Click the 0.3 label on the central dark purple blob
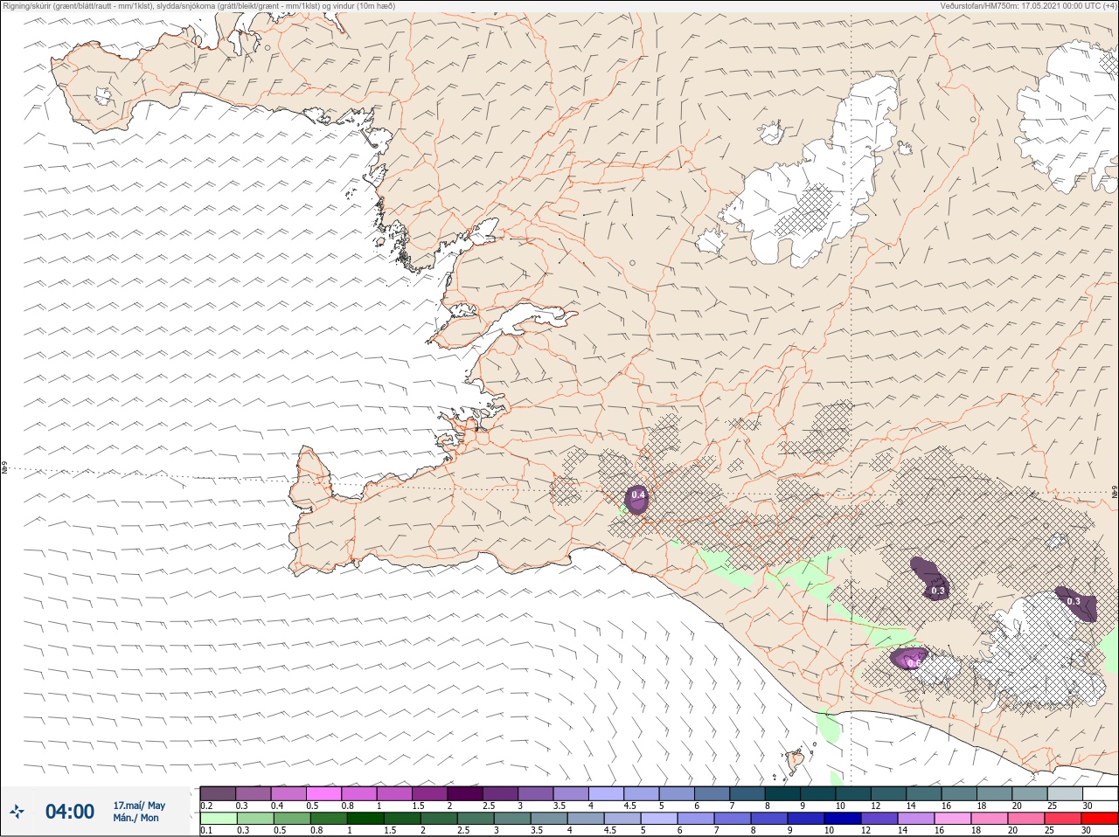This screenshot has width=1119, height=837. [x=938, y=591]
